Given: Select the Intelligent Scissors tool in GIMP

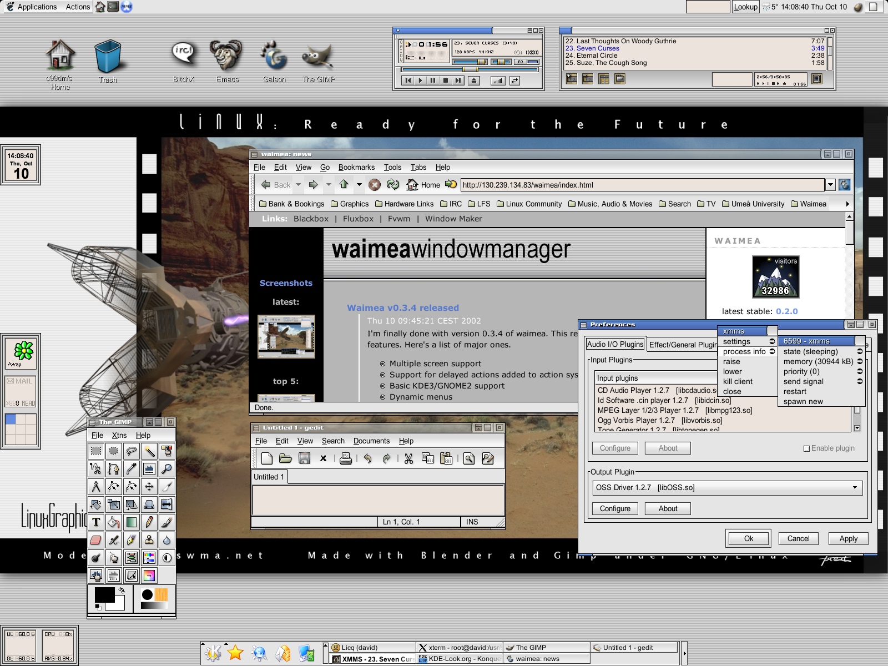Looking at the screenshot, I should 96,469.
